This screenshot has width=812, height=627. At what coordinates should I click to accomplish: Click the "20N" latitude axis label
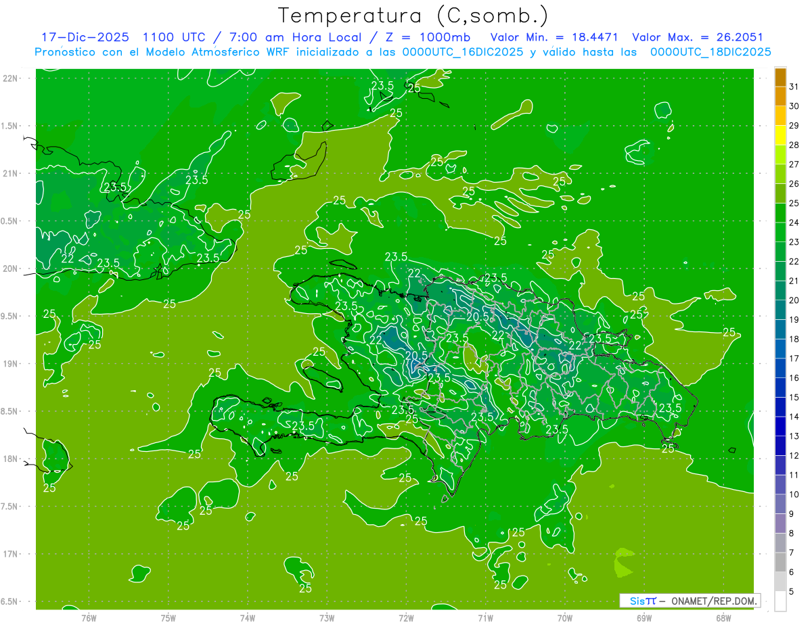(12, 269)
